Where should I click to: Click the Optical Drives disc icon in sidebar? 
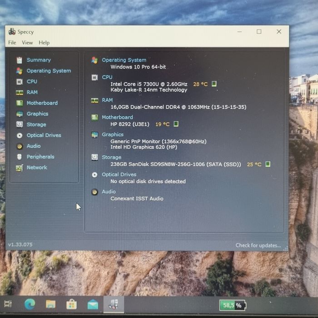coord(20,135)
